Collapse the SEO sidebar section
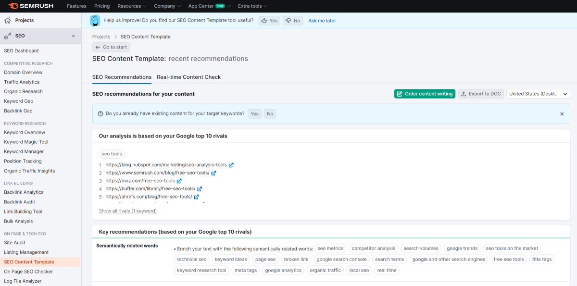Screen dimensions: 577x286 coord(74,36)
